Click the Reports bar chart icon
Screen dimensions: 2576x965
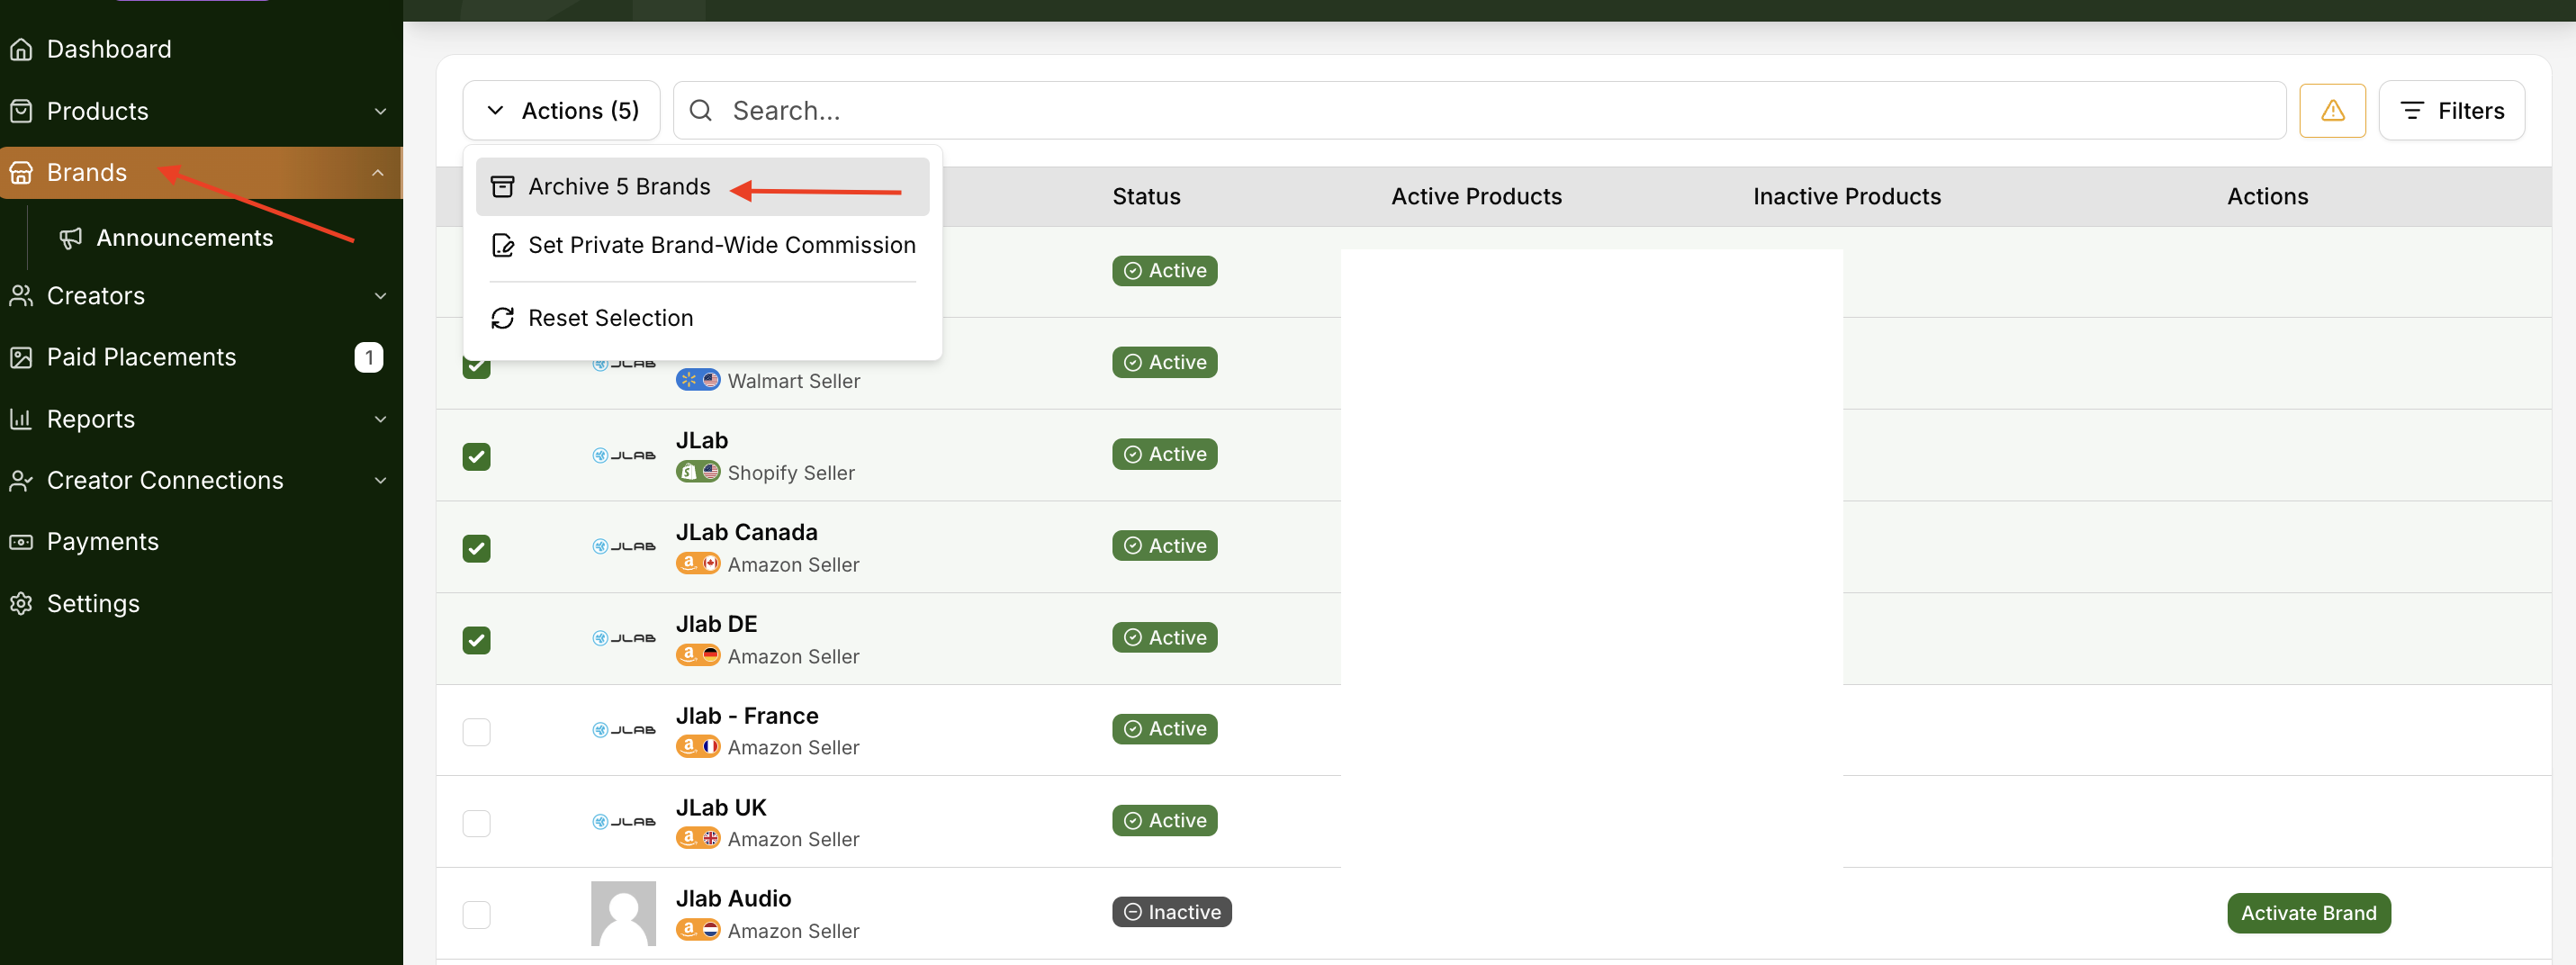pyautogui.click(x=21, y=419)
